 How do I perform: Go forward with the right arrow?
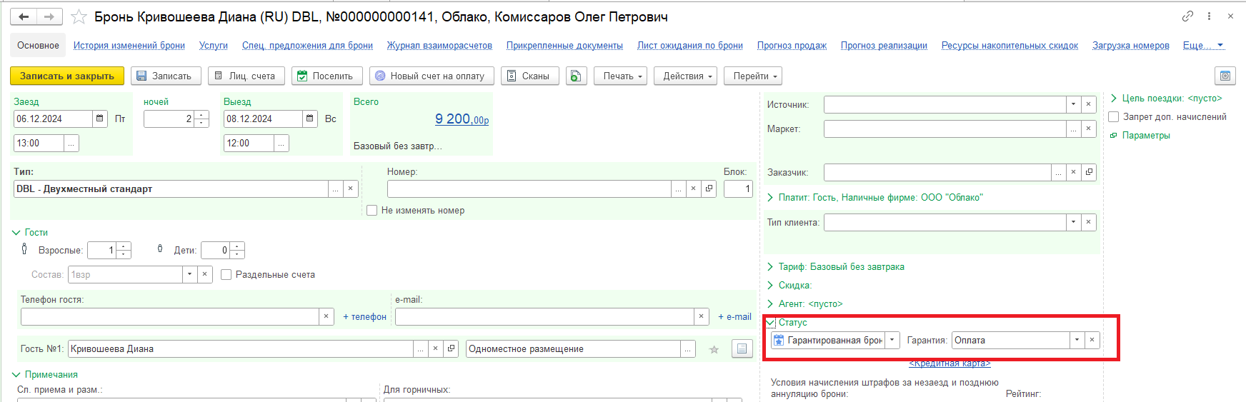pyautogui.click(x=49, y=16)
